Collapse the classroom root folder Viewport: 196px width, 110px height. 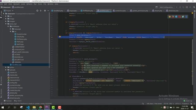(x=3, y=13)
